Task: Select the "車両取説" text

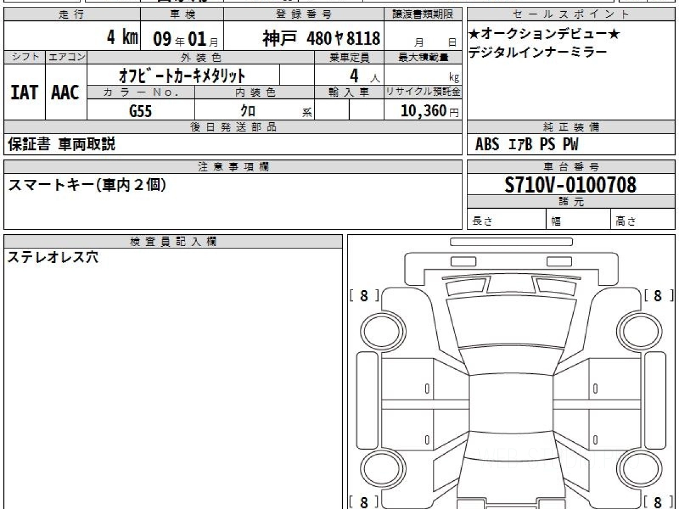Action: (x=87, y=144)
